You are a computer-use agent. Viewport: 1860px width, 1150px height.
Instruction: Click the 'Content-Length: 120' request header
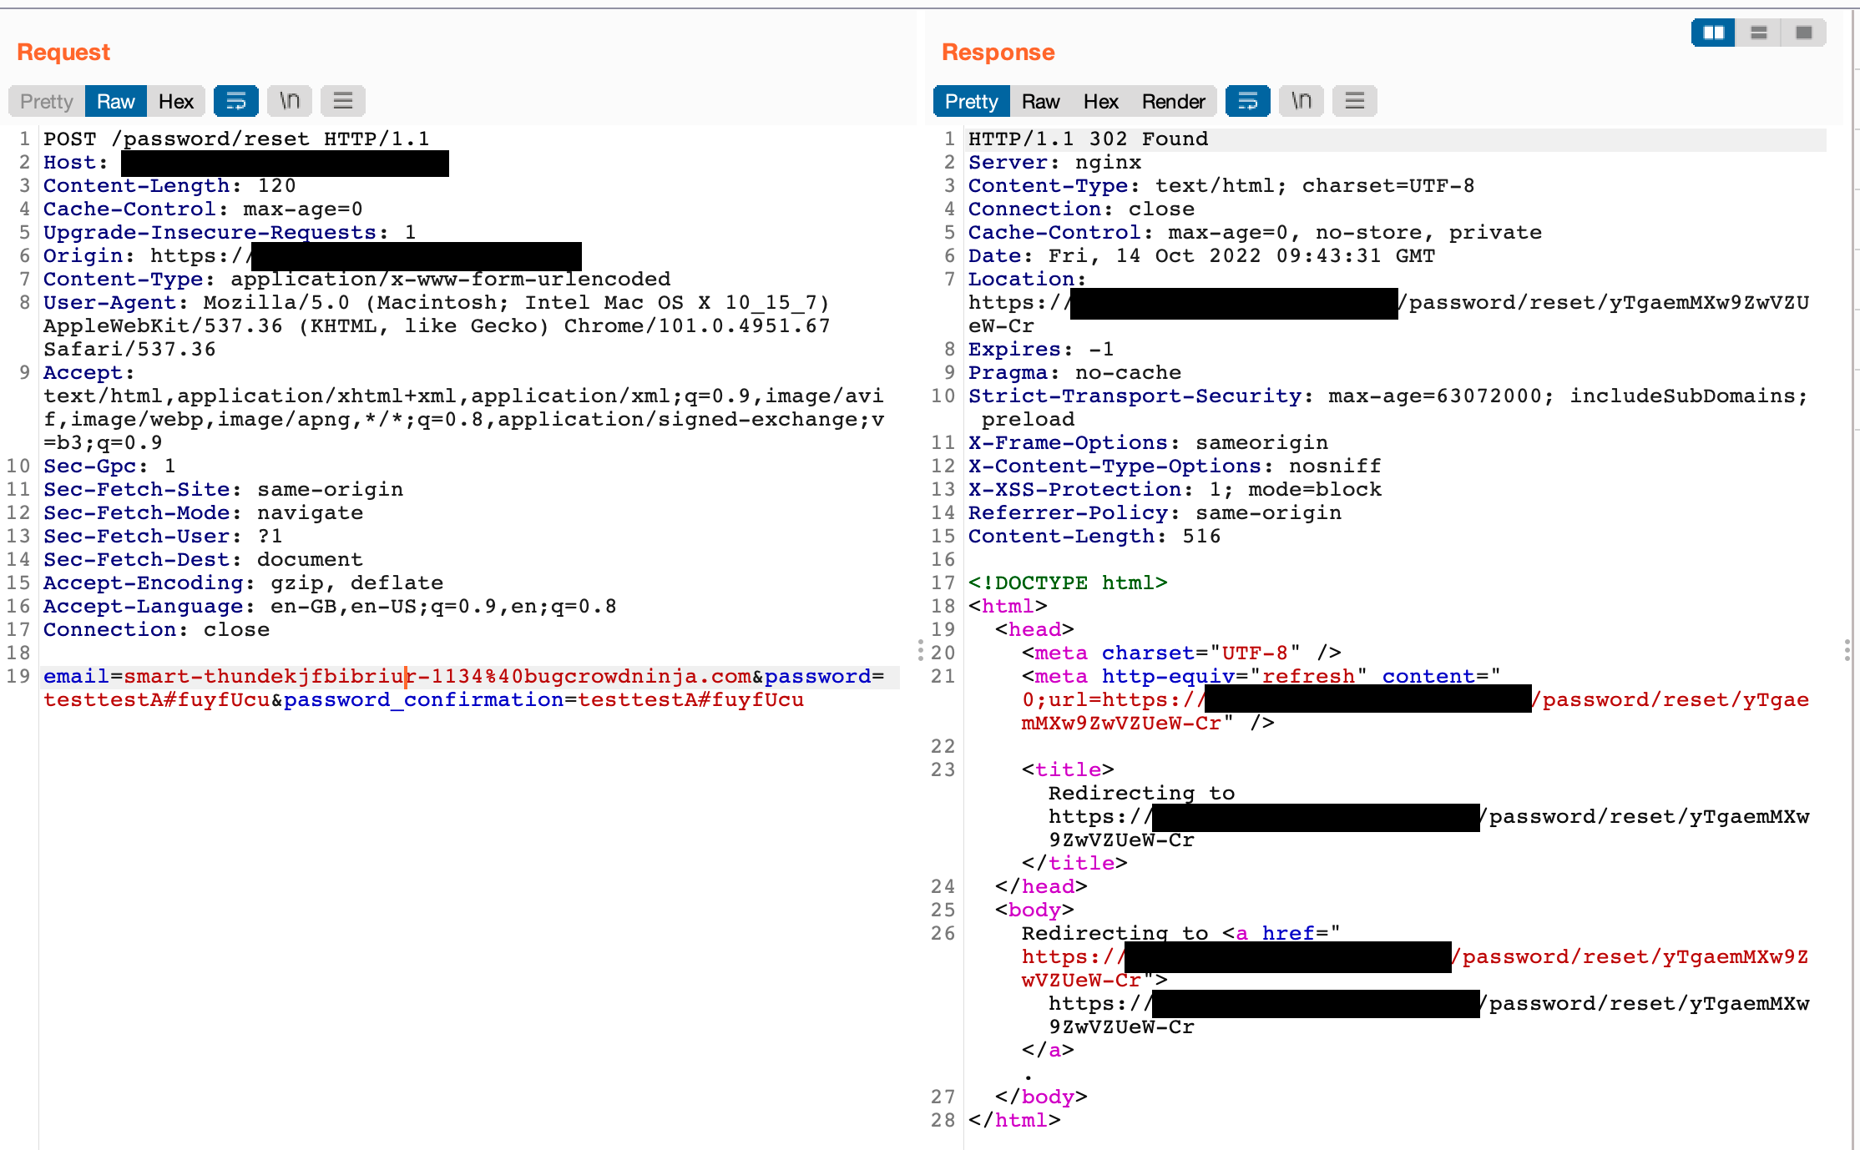(x=169, y=185)
